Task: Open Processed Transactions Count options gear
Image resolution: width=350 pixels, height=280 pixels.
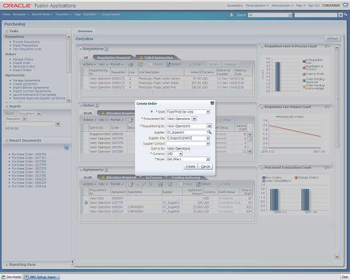Action: [x=327, y=167]
